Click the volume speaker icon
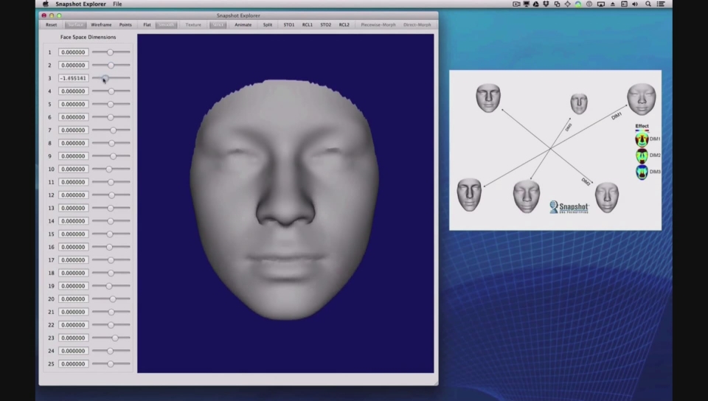The height and width of the screenshot is (401, 708). 635,4
